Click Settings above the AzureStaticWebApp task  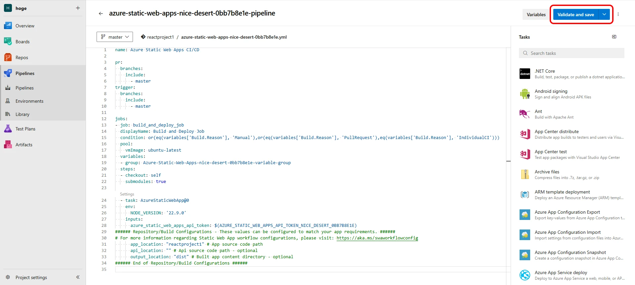pos(127,194)
